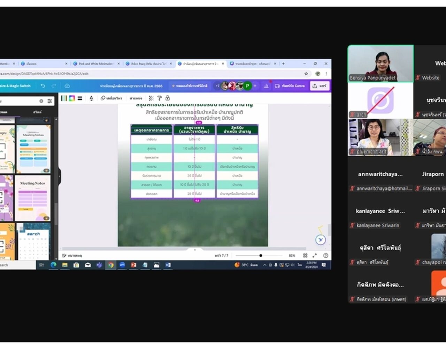Undo the last action in Canva
The image size is (446, 349).
pyautogui.click(x=43, y=86)
